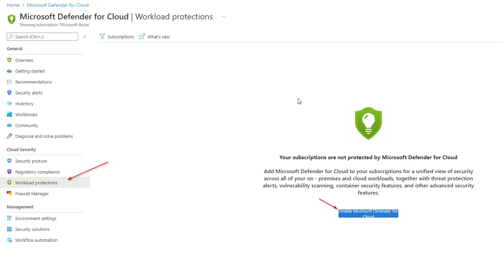
Task: Click the General section heading
Action: [15, 49]
